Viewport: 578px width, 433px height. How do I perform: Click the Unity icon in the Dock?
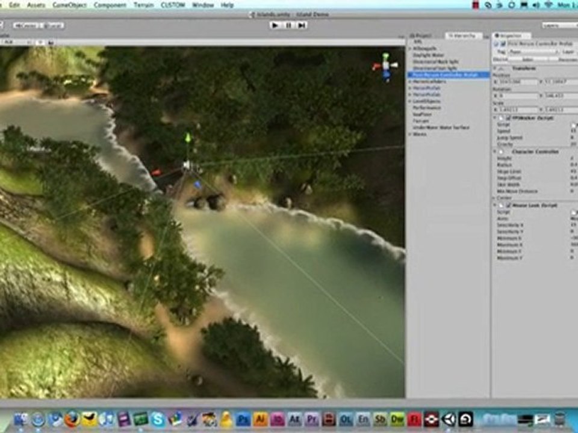[x=449, y=419]
